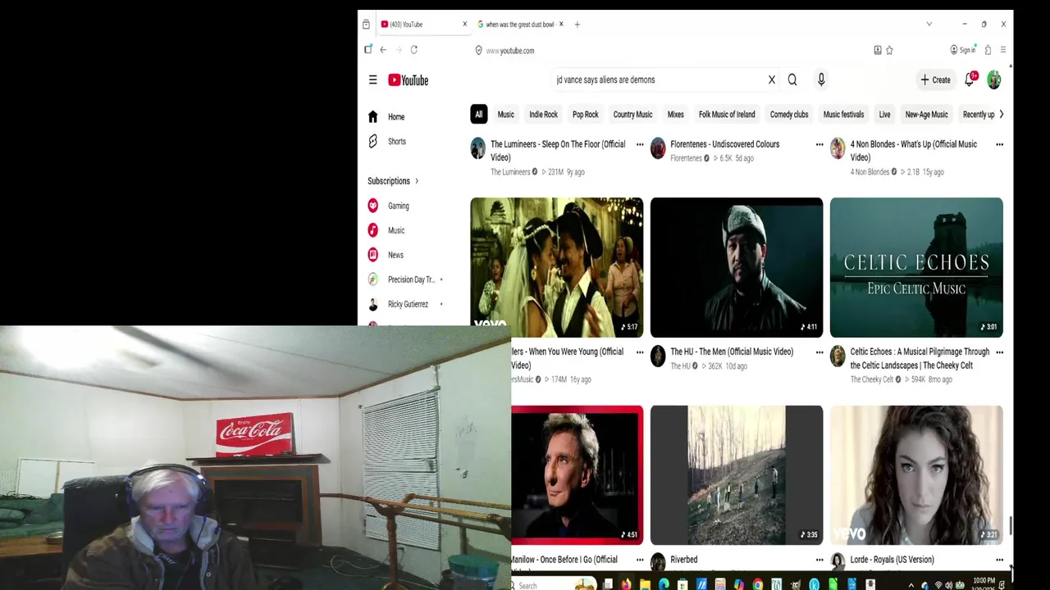Open the browser tab list dropdown
The image size is (1050, 590).
[x=929, y=25]
